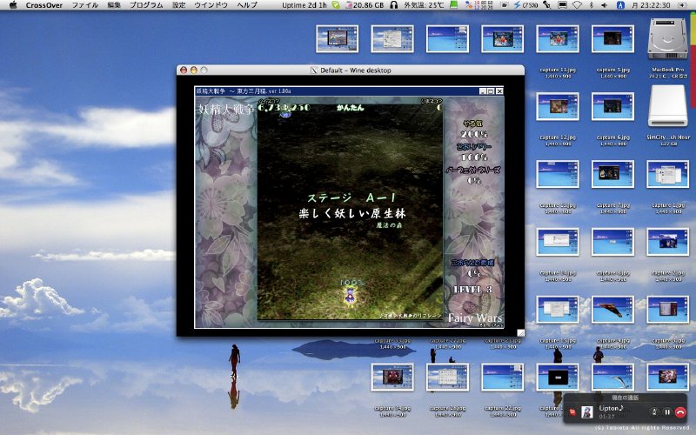Open the 編集 menu
The width and height of the screenshot is (696, 435).
tap(114, 5)
